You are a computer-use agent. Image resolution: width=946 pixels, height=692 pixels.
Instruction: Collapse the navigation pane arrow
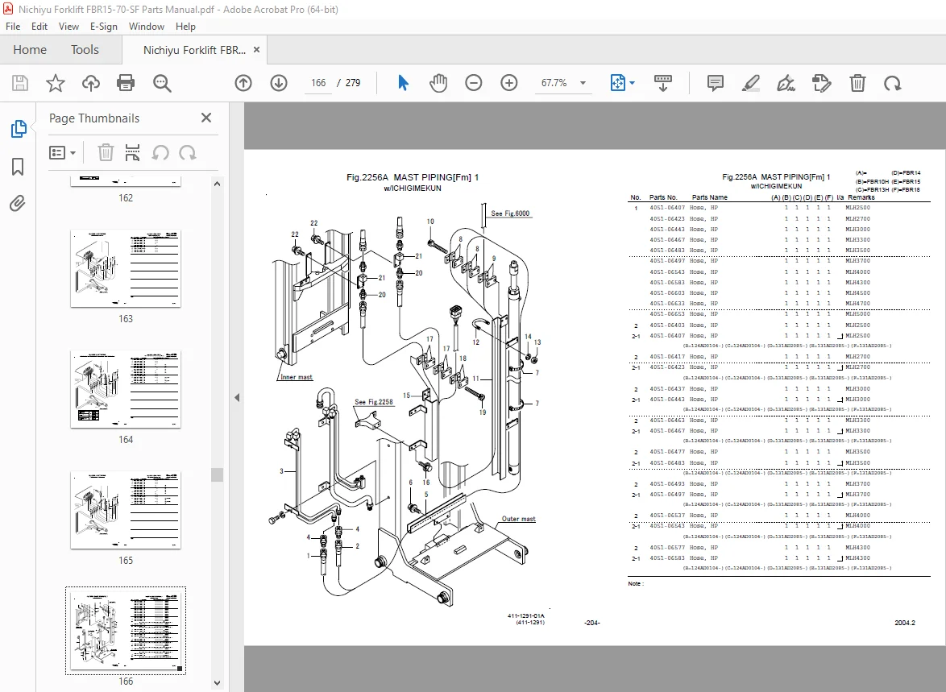pyautogui.click(x=237, y=398)
